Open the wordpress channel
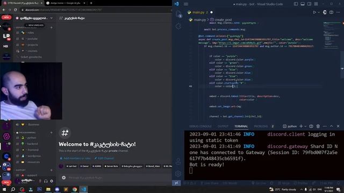 click(x=34, y=156)
